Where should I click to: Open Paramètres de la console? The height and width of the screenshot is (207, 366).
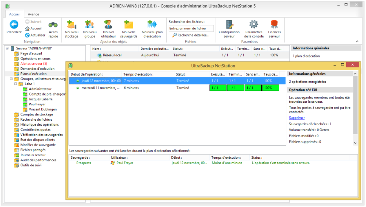(254, 25)
